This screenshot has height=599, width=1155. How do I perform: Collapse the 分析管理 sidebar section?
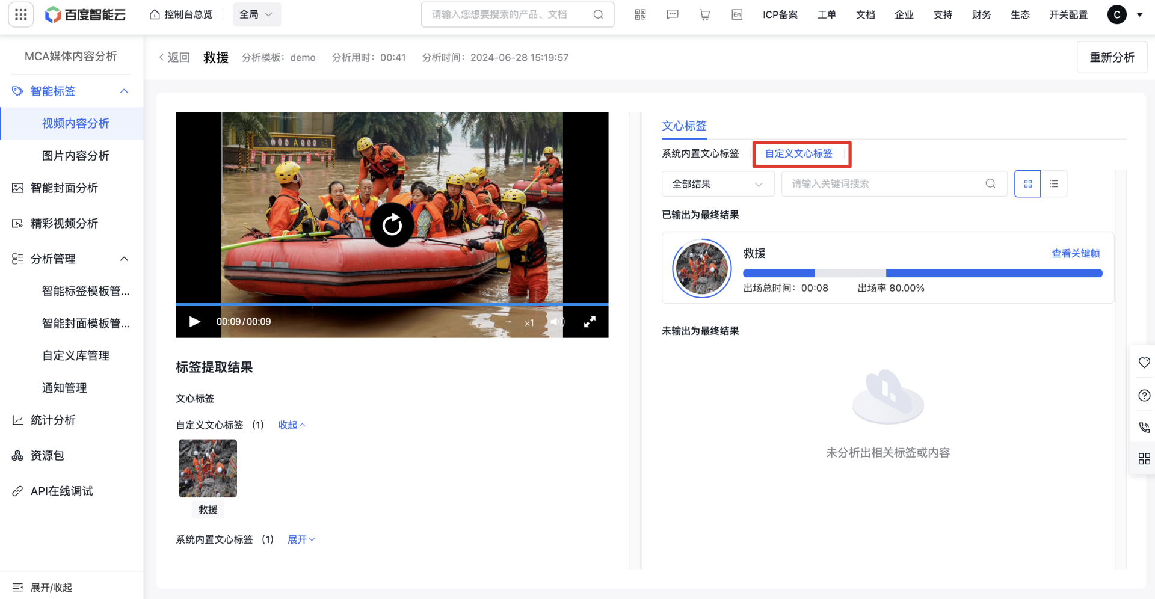[x=125, y=259]
